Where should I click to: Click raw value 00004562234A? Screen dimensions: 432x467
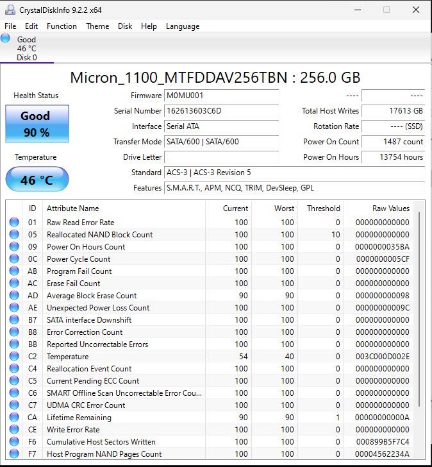point(382,454)
